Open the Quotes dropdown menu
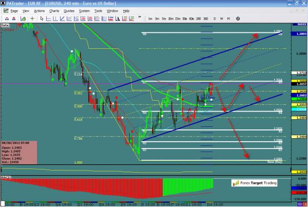Viewport: 308px width, 207px height. 69,10
